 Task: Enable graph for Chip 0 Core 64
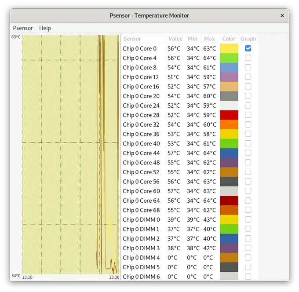click(248, 201)
